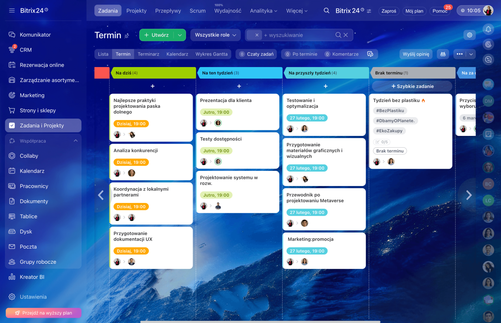501x323 pixels.
Task: Open notifications bell in right panel
Action: pyautogui.click(x=488, y=29)
